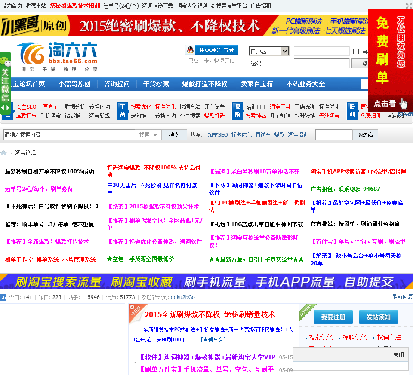Open ★空包一手货源全国最低价 post
This screenshot has width=413, height=375.
140,259
